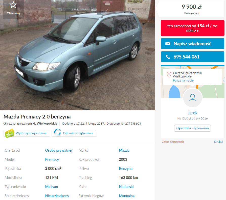The width and height of the screenshot is (226, 200).
Task: Click the red map pin icon
Action: [x=169, y=75]
